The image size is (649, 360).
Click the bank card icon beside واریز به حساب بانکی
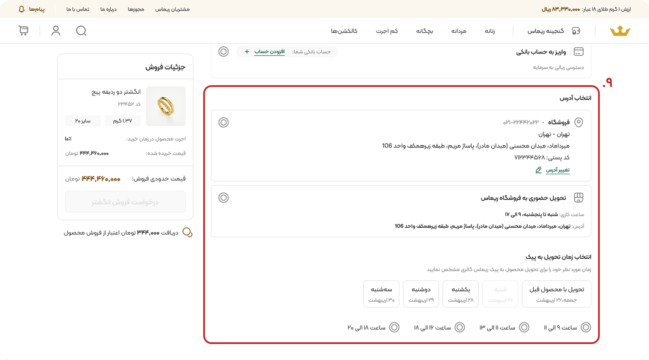579,52
